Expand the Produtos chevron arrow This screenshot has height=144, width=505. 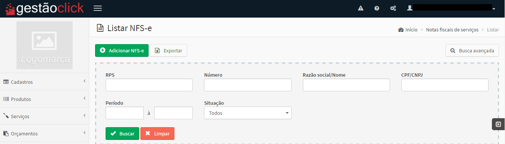[x=85, y=98]
